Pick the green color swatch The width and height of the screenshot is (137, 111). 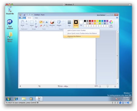coord(100,21)
